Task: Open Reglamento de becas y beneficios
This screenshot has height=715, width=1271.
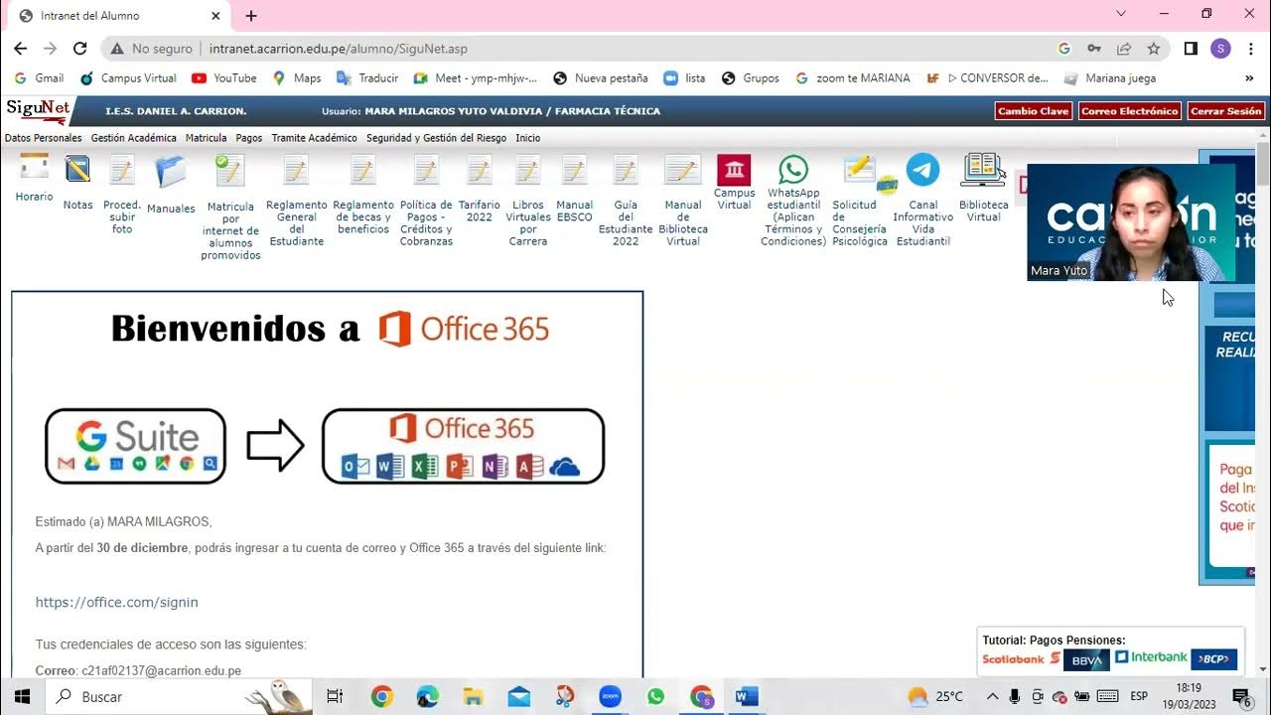Action: [x=363, y=171]
